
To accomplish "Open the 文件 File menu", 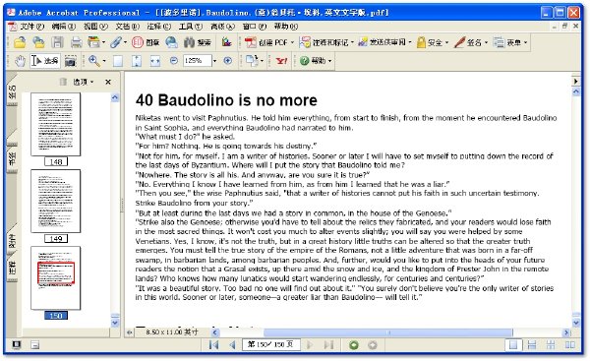I will (x=31, y=27).
